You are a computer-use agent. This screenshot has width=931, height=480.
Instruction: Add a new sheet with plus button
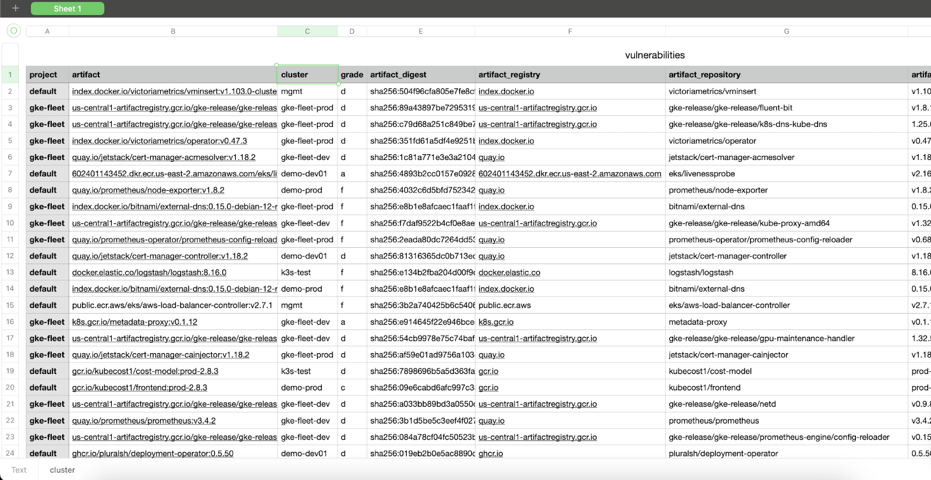pyautogui.click(x=16, y=8)
